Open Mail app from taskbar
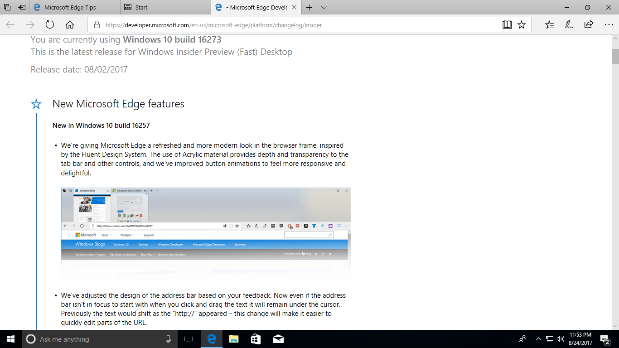This screenshot has height=348, width=619. pos(278,339)
